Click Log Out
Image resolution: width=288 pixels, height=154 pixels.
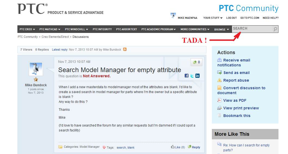point(231,18)
